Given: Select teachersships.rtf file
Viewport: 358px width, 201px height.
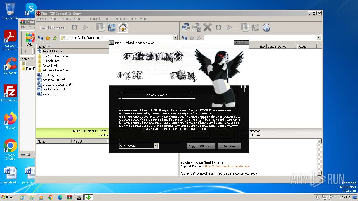Looking at the screenshot, I should tap(54, 89).
